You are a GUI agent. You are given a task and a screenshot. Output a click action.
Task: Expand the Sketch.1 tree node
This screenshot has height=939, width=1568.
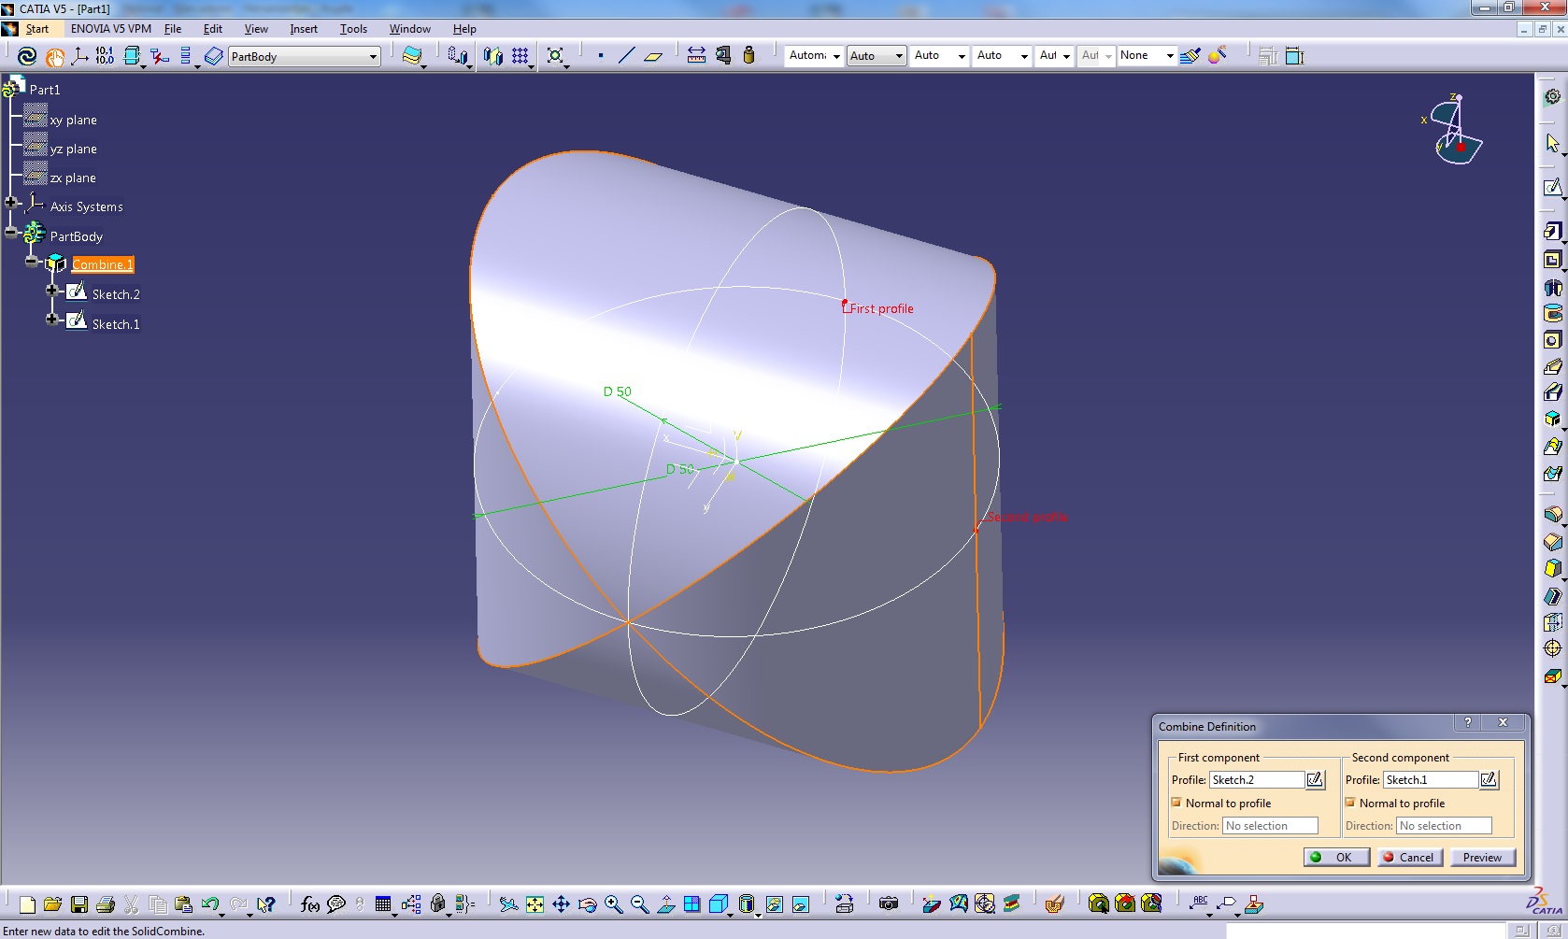[x=52, y=320]
